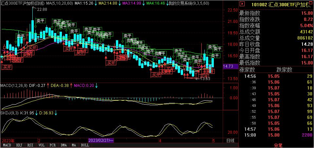Viewport: 314px width, 148px height.
Task: Click the 20.00 SKDJ axis label
Action: click(233, 132)
